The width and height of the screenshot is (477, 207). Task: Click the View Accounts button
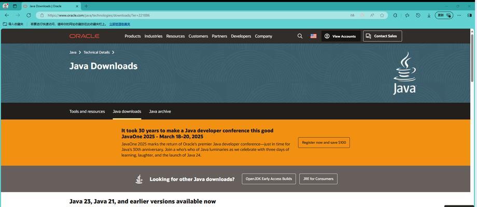(x=341, y=36)
